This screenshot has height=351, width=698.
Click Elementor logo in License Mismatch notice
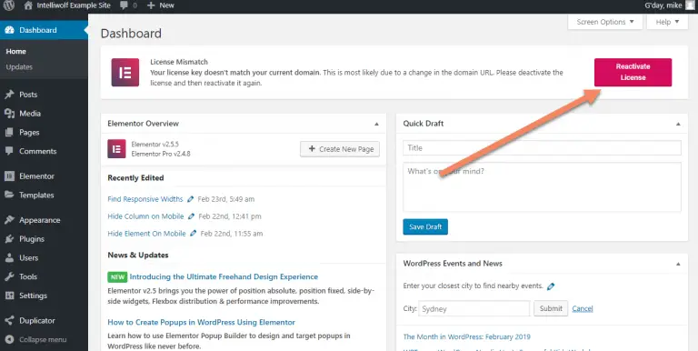point(125,72)
